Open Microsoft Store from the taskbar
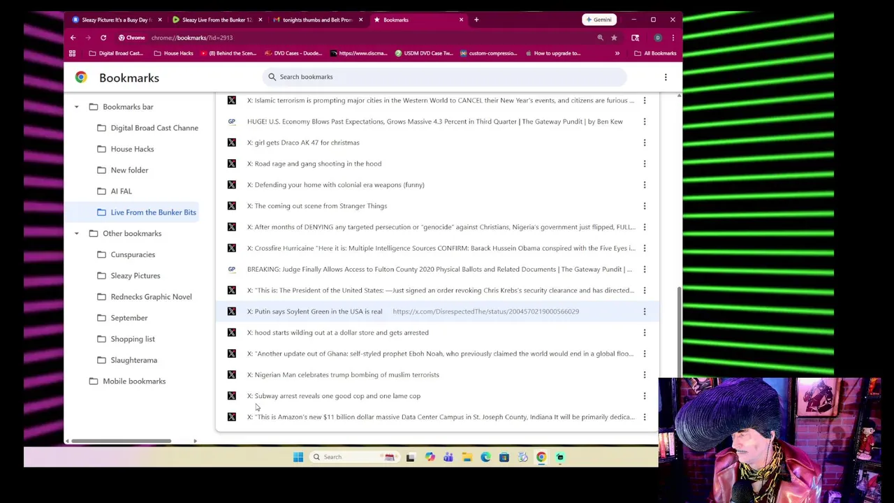 click(504, 457)
